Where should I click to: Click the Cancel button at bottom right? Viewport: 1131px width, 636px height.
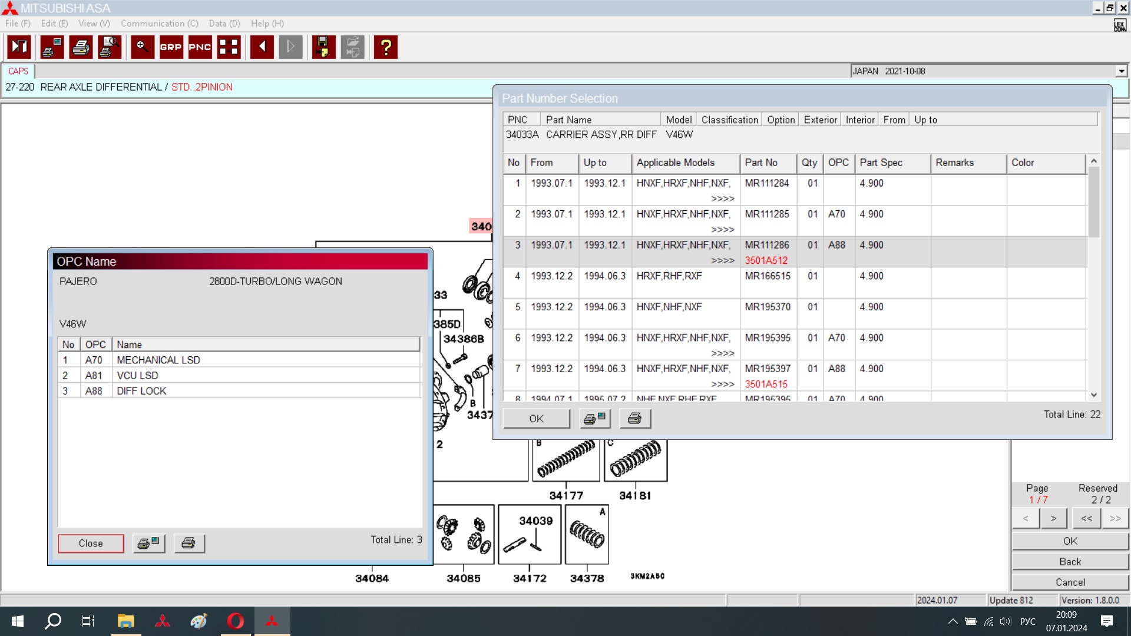1070,582
